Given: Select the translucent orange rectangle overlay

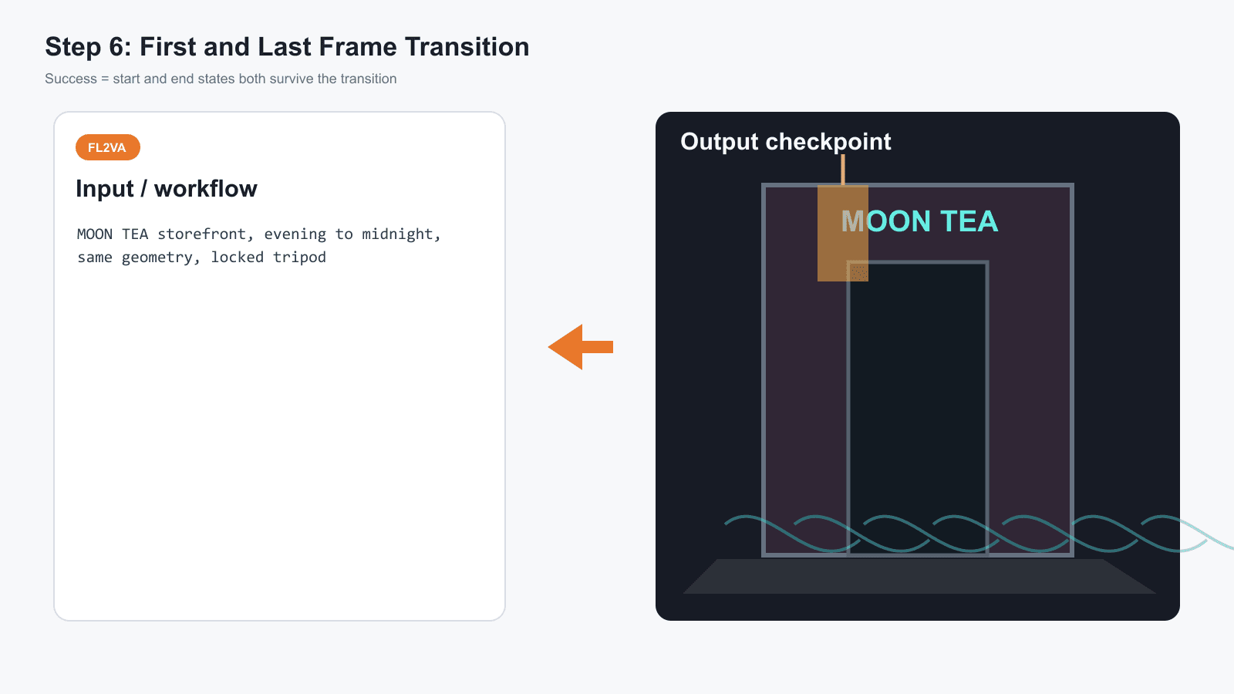Looking at the screenshot, I should [843, 233].
